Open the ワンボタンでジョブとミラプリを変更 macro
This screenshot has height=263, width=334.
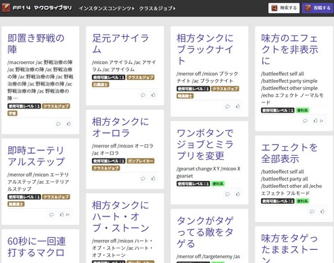[205, 144]
